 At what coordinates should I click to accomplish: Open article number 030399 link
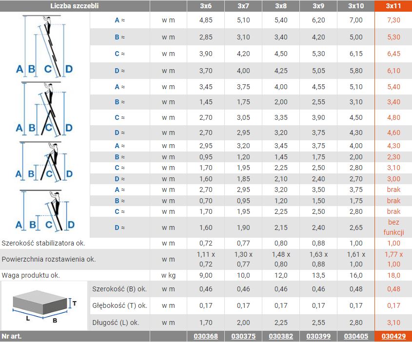pyautogui.click(x=318, y=336)
